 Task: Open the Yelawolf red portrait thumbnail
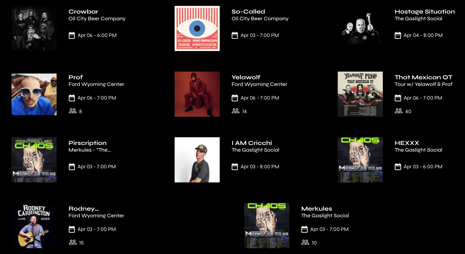[197, 94]
